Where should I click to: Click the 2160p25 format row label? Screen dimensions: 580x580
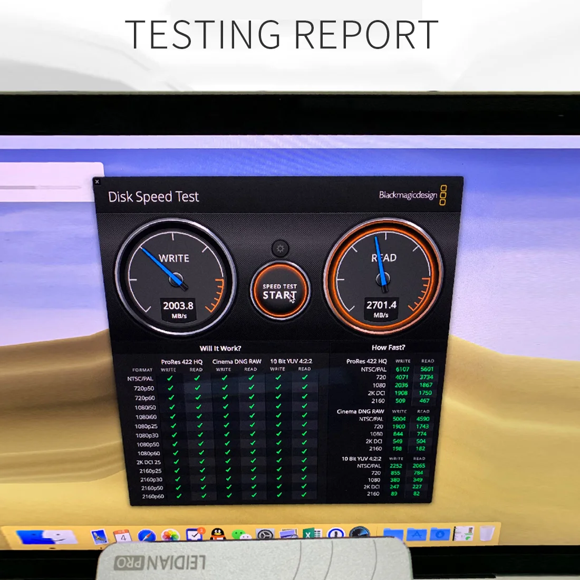[x=150, y=471]
